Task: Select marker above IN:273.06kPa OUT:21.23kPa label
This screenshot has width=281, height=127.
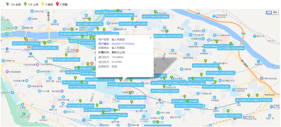Action: 132,19
